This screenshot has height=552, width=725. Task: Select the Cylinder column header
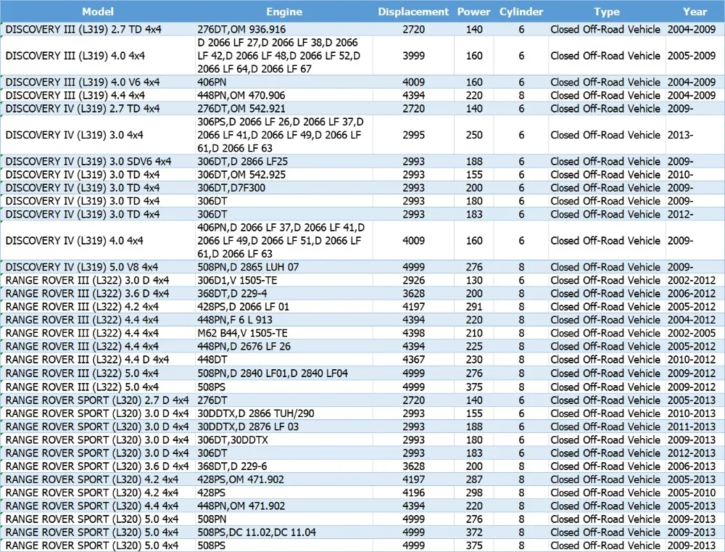click(x=521, y=12)
